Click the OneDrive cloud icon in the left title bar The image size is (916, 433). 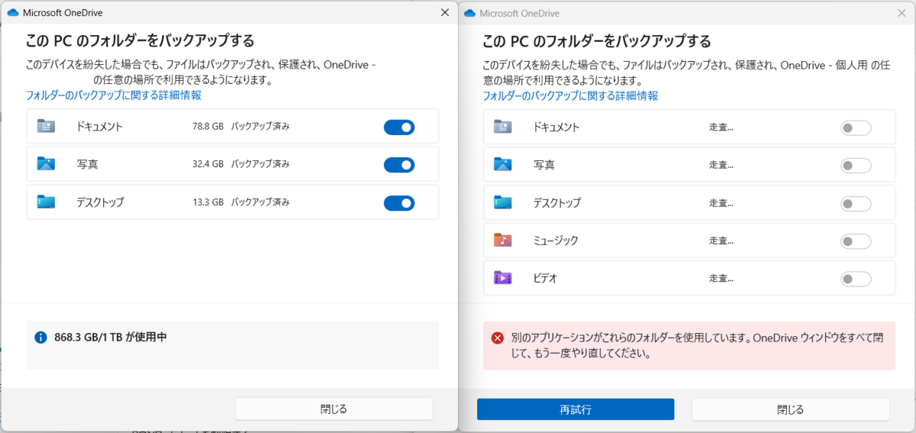pyautogui.click(x=12, y=13)
